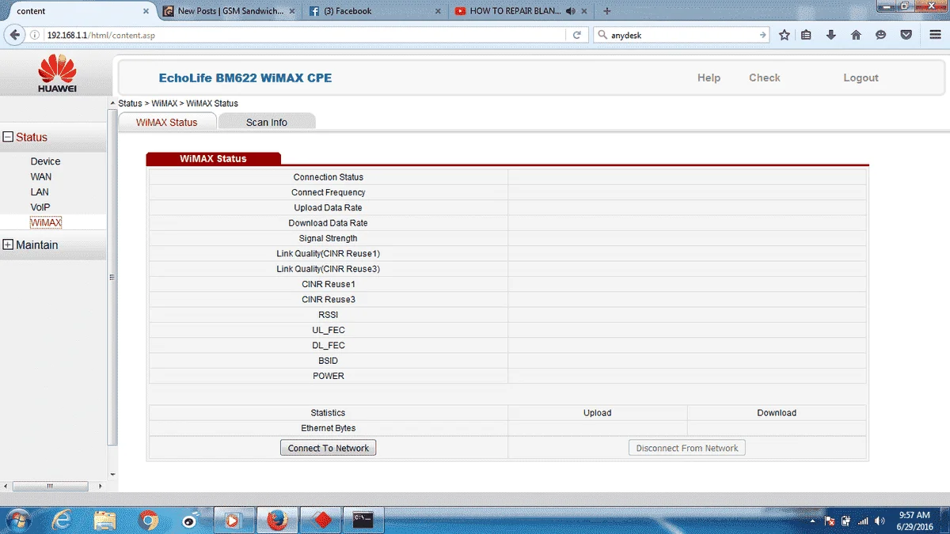Click the Firefox back arrow button
The height and width of the screenshot is (534, 950).
coord(13,35)
